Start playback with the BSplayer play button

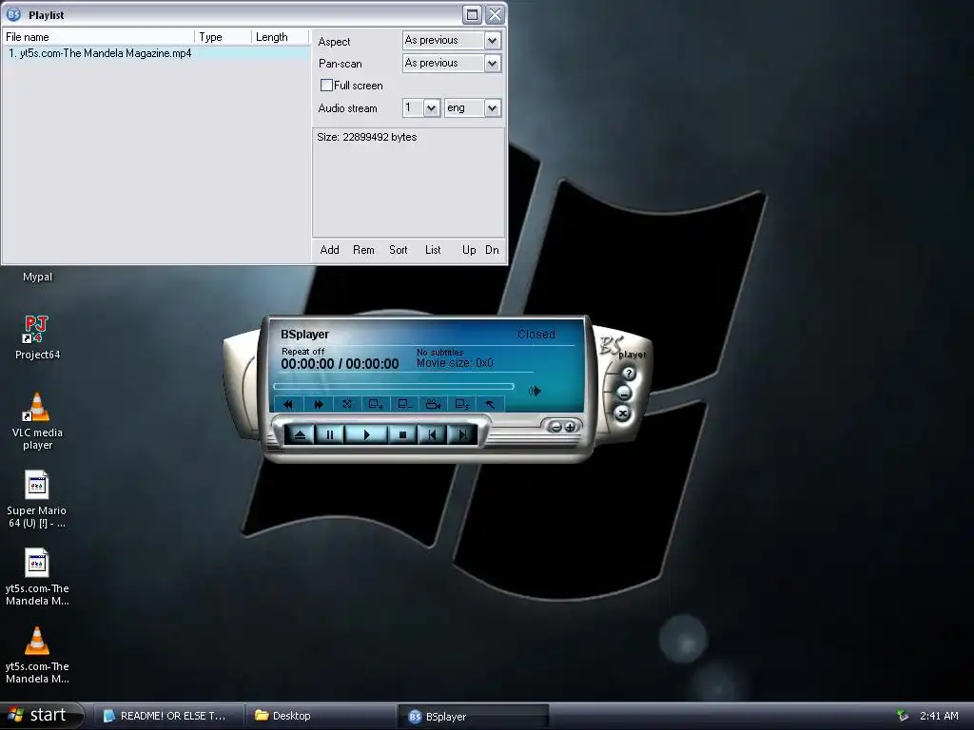tap(366, 435)
